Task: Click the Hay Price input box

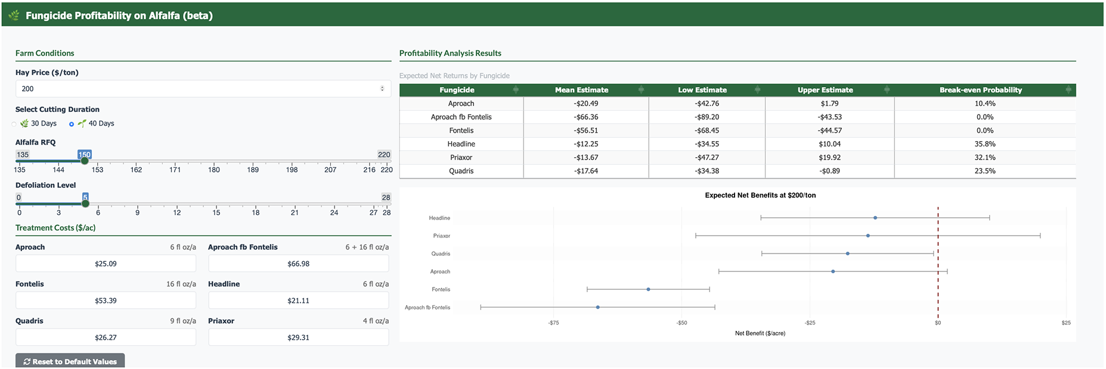Action: click(197, 89)
